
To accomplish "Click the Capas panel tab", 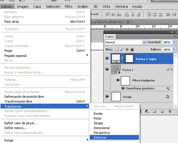I will pos(110,36).
